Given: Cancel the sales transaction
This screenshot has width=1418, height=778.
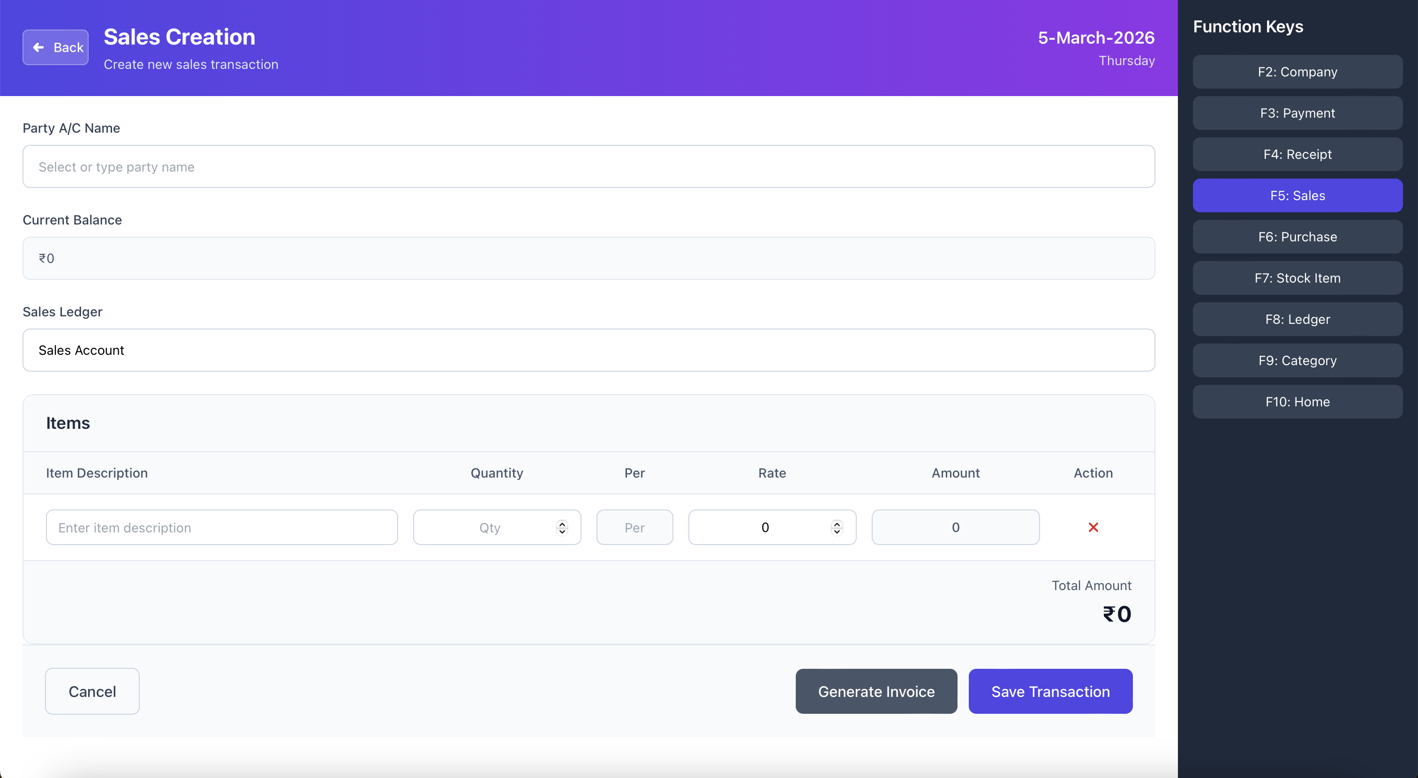Looking at the screenshot, I should tap(92, 691).
